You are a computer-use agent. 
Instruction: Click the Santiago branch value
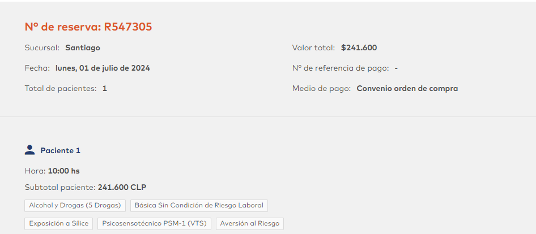(83, 48)
